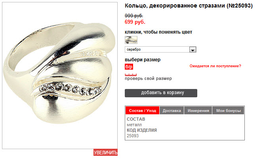Open the Доставка tab

172,111
